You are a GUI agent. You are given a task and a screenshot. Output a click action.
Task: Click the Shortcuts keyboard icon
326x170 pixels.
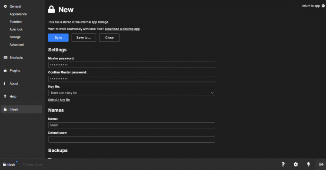(x=6, y=57)
